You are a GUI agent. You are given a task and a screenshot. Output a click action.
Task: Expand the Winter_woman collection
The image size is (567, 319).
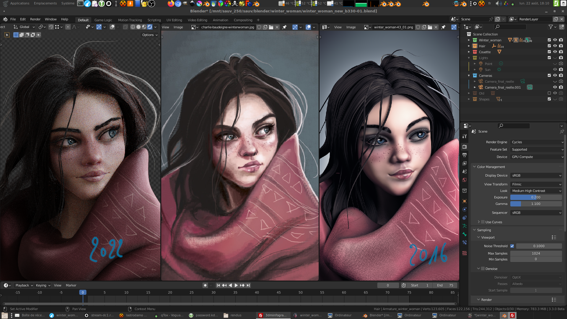tap(469, 40)
